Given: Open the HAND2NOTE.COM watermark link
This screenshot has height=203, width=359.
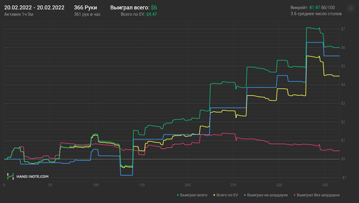Looking at the screenshot, I should pos(32,177).
